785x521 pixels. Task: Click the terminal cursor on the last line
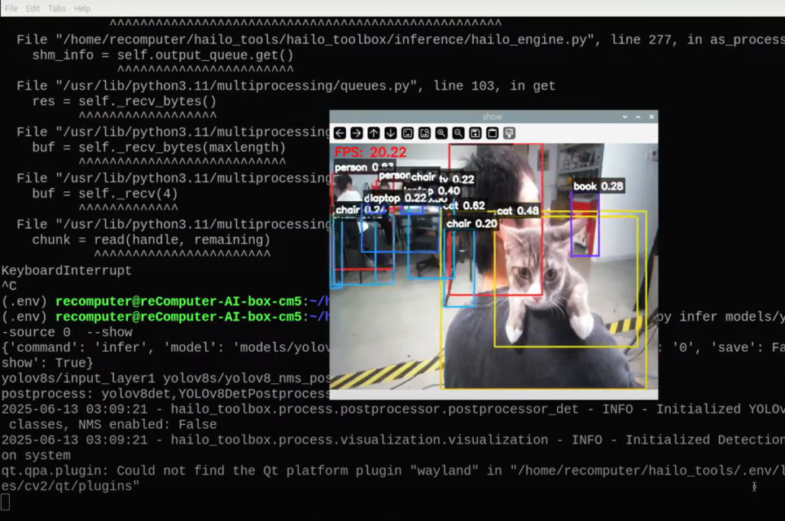[5, 501]
